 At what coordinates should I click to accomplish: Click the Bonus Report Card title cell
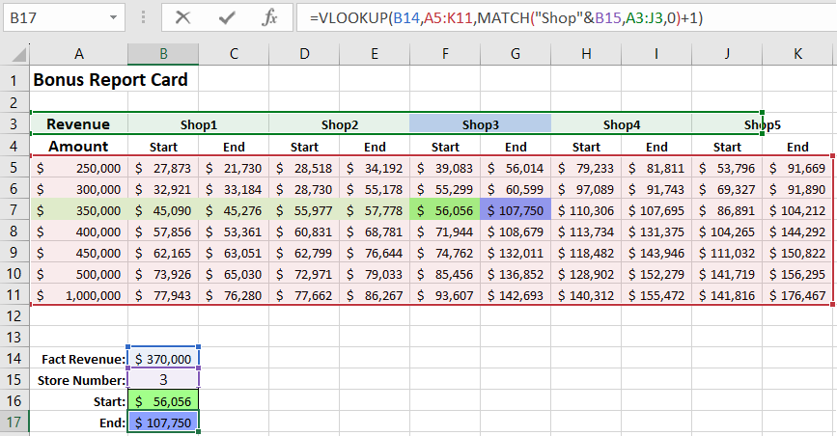tap(110, 80)
